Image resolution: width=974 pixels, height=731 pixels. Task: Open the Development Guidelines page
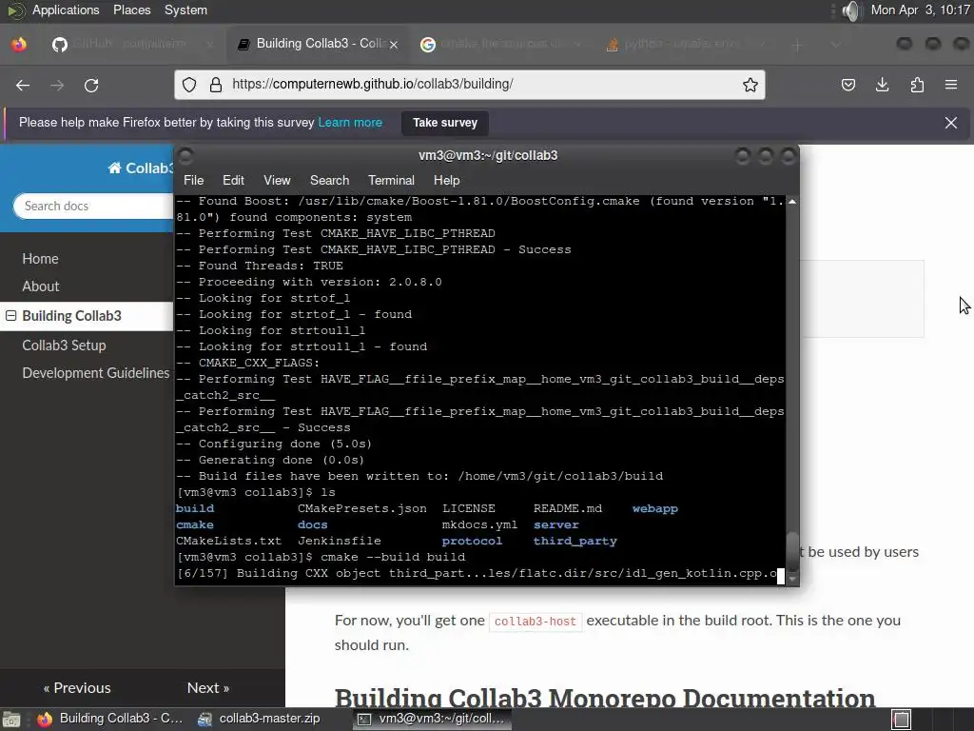(x=96, y=373)
